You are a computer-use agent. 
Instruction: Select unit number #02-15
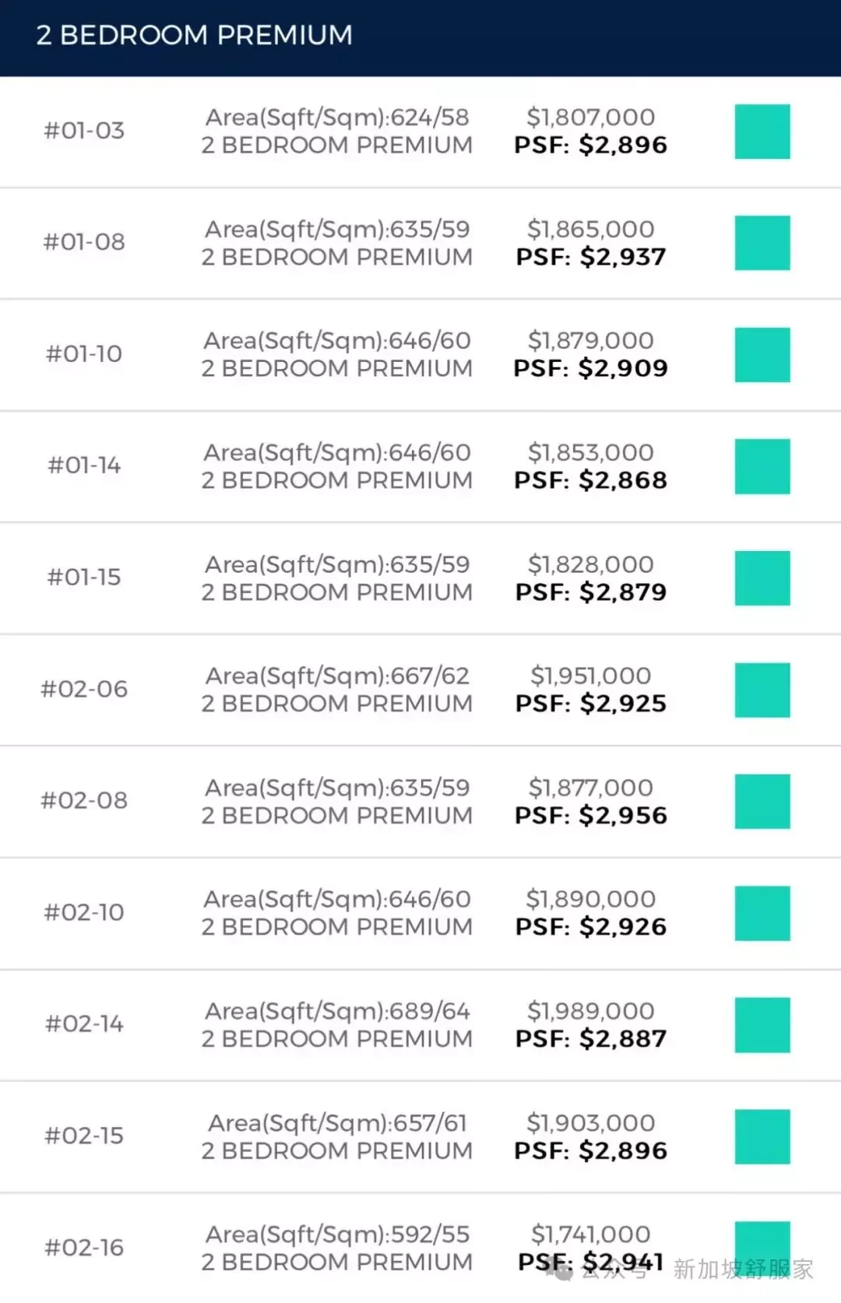84,1136
